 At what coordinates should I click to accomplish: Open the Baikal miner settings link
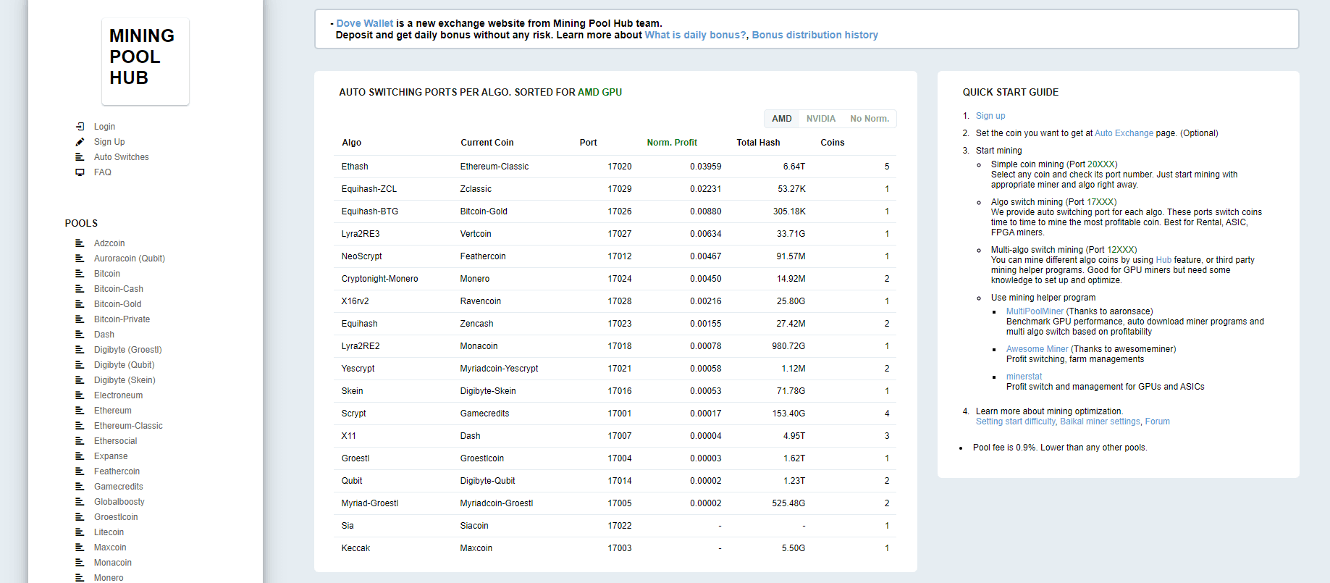(x=1100, y=421)
